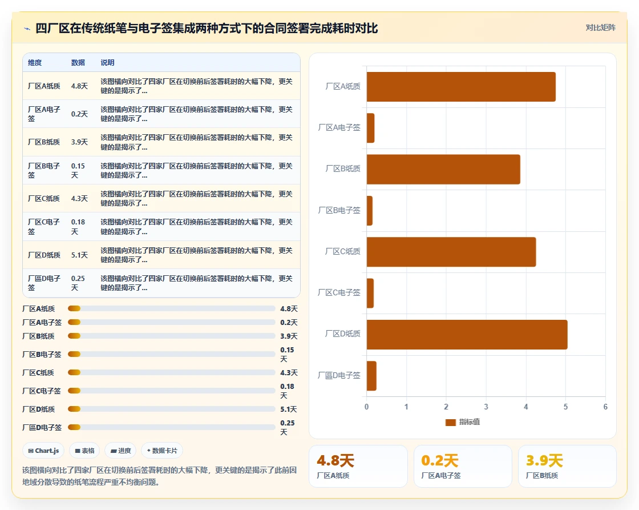Click the 指标值 legend label
The image size is (639, 510).
(470, 422)
